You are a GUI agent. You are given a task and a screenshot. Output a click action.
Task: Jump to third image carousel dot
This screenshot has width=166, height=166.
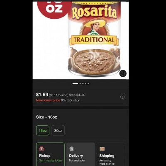click(83, 83)
